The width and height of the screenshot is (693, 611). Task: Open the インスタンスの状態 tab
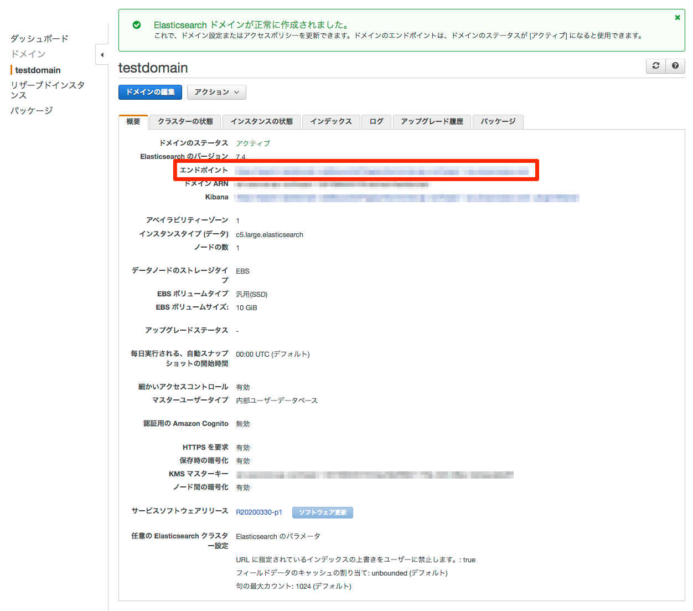pyautogui.click(x=261, y=122)
